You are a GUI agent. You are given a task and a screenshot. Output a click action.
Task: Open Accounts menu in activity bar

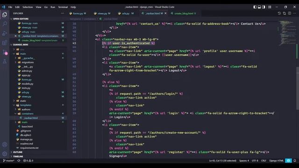5,145
